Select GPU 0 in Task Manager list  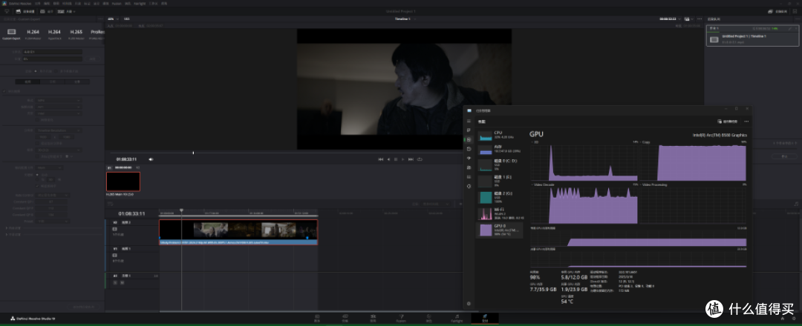(x=499, y=230)
